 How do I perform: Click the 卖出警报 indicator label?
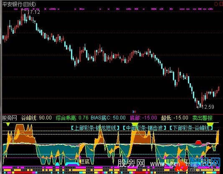pos(203,118)
